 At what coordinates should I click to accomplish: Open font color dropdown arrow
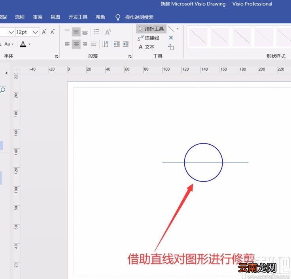click(30, 44)
